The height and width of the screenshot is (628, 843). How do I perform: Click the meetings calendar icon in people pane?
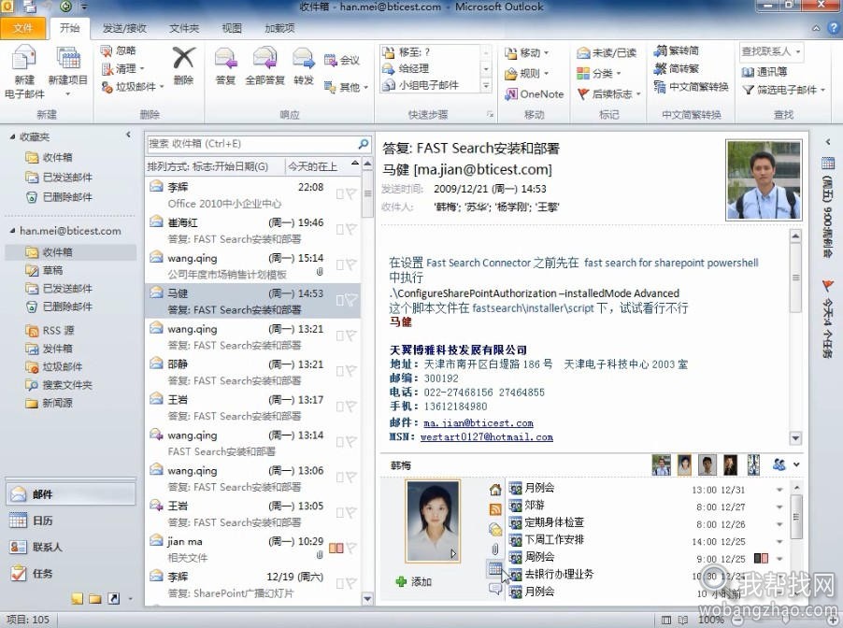495,568
